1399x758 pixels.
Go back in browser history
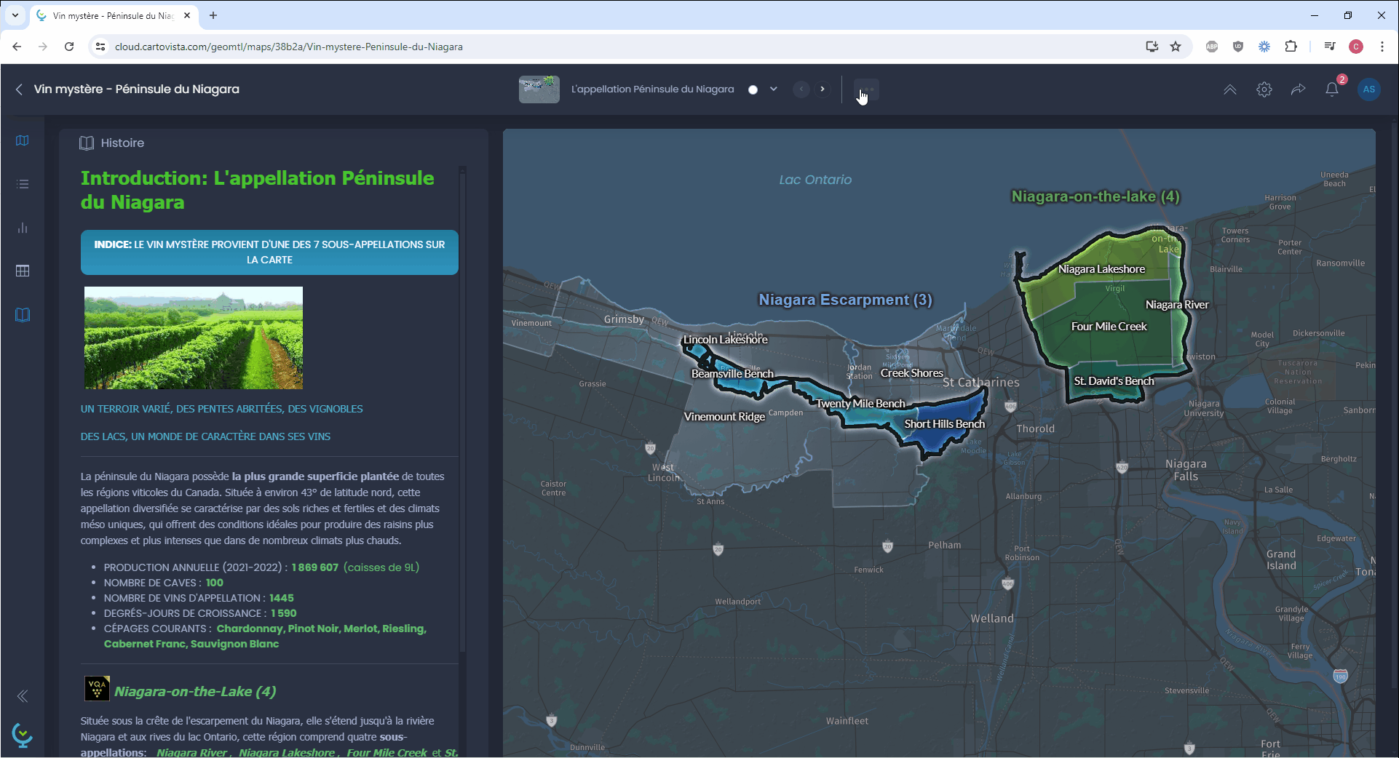17,47
